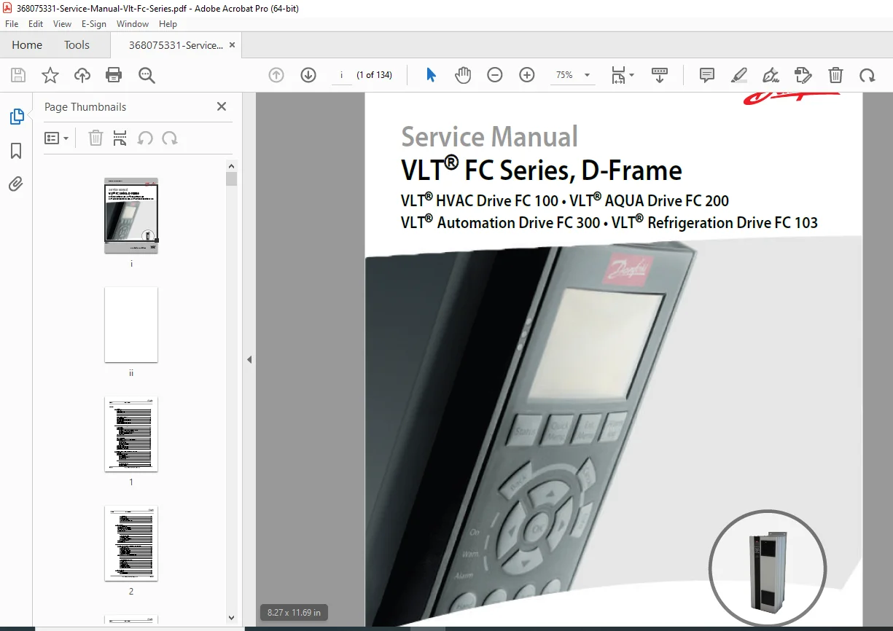Open the Attachments paperclip panel

[16, 184]
